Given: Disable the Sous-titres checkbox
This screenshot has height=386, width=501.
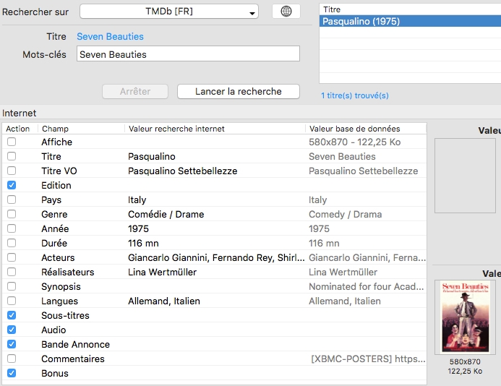Looking at the screenshot, I should click(x=12, y=316).
